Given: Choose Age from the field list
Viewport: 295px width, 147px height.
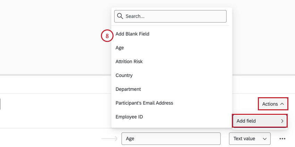Looking at the screenshot, I should pos(120,48).
